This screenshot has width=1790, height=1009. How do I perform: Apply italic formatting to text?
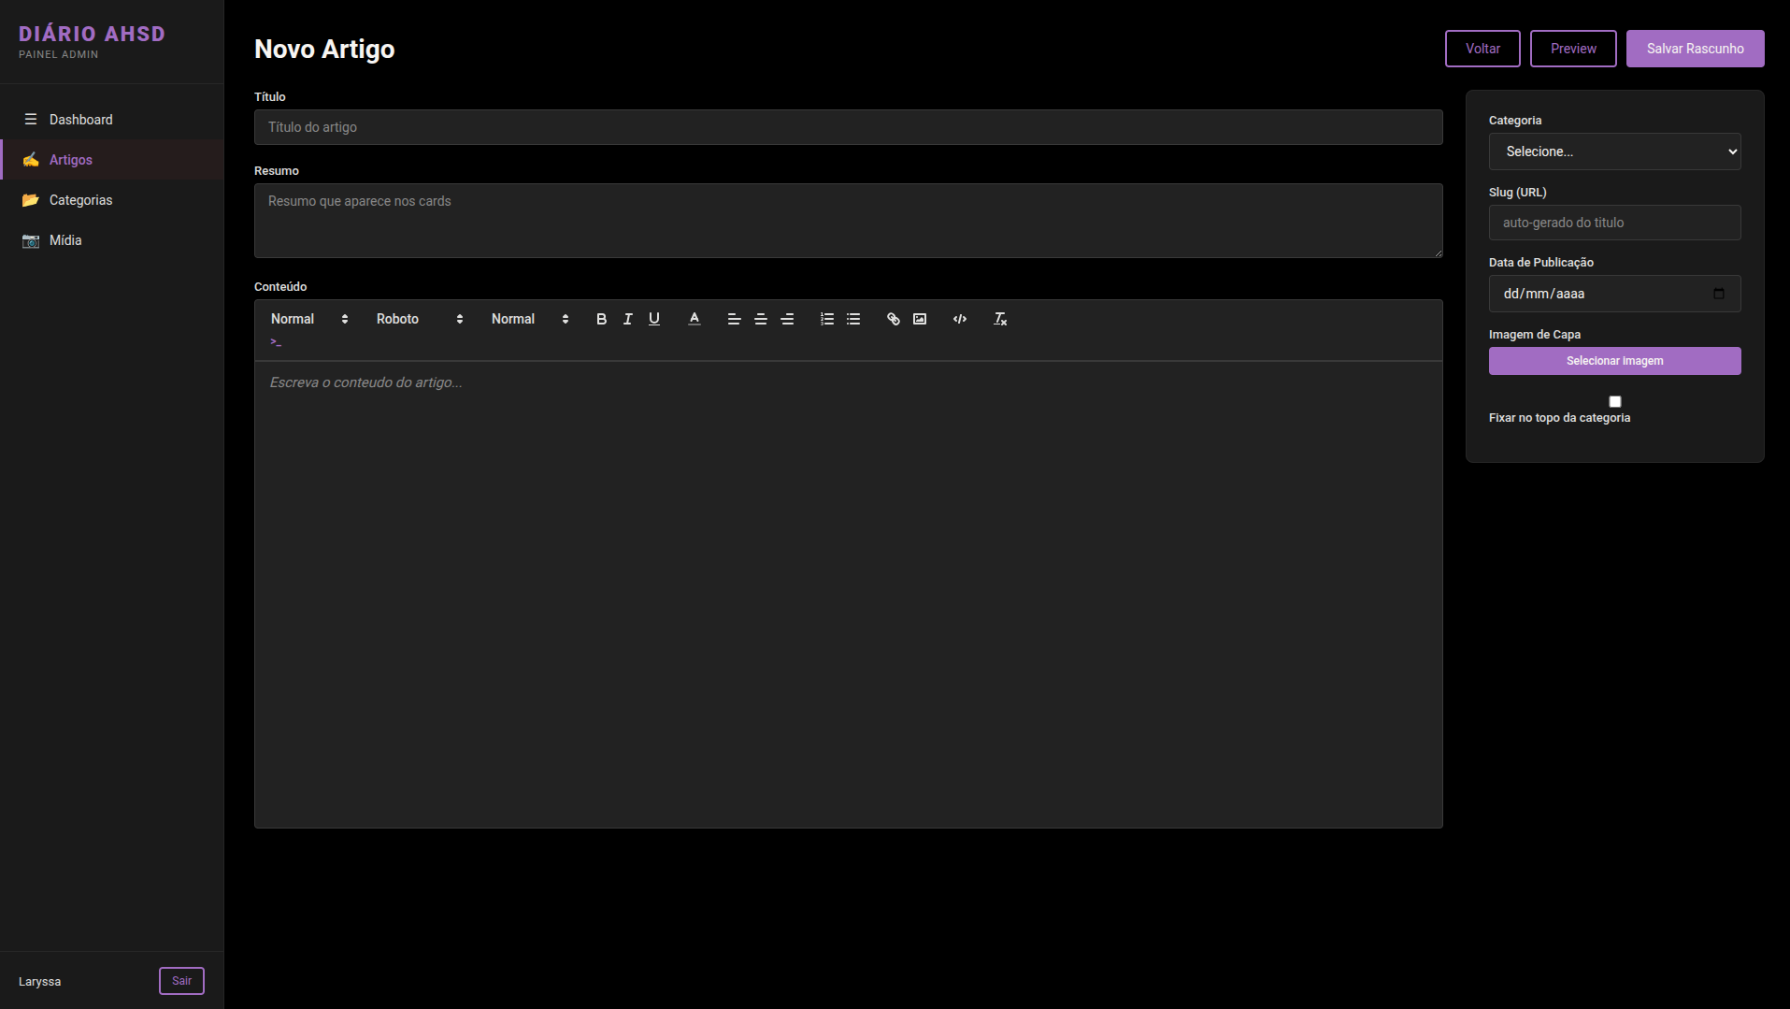628,319
